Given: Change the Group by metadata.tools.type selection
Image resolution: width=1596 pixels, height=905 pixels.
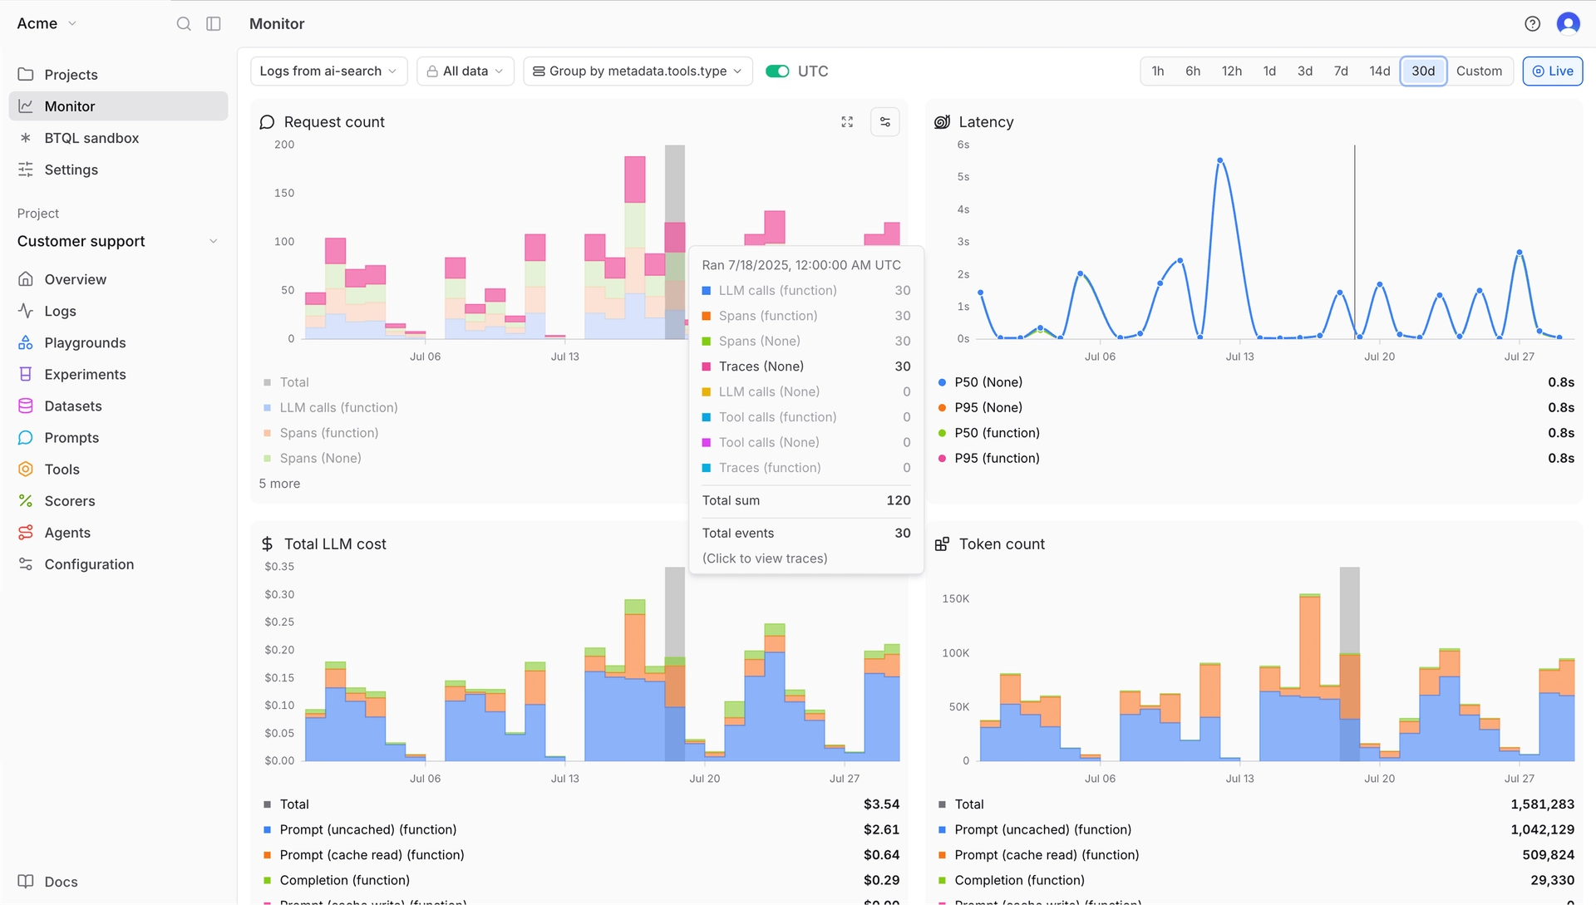Looking at the screenshot, I should tap(637, 71).
